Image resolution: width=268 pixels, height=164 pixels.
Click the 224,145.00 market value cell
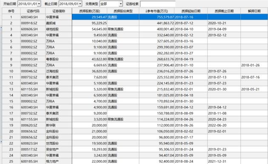click(157, 83)
